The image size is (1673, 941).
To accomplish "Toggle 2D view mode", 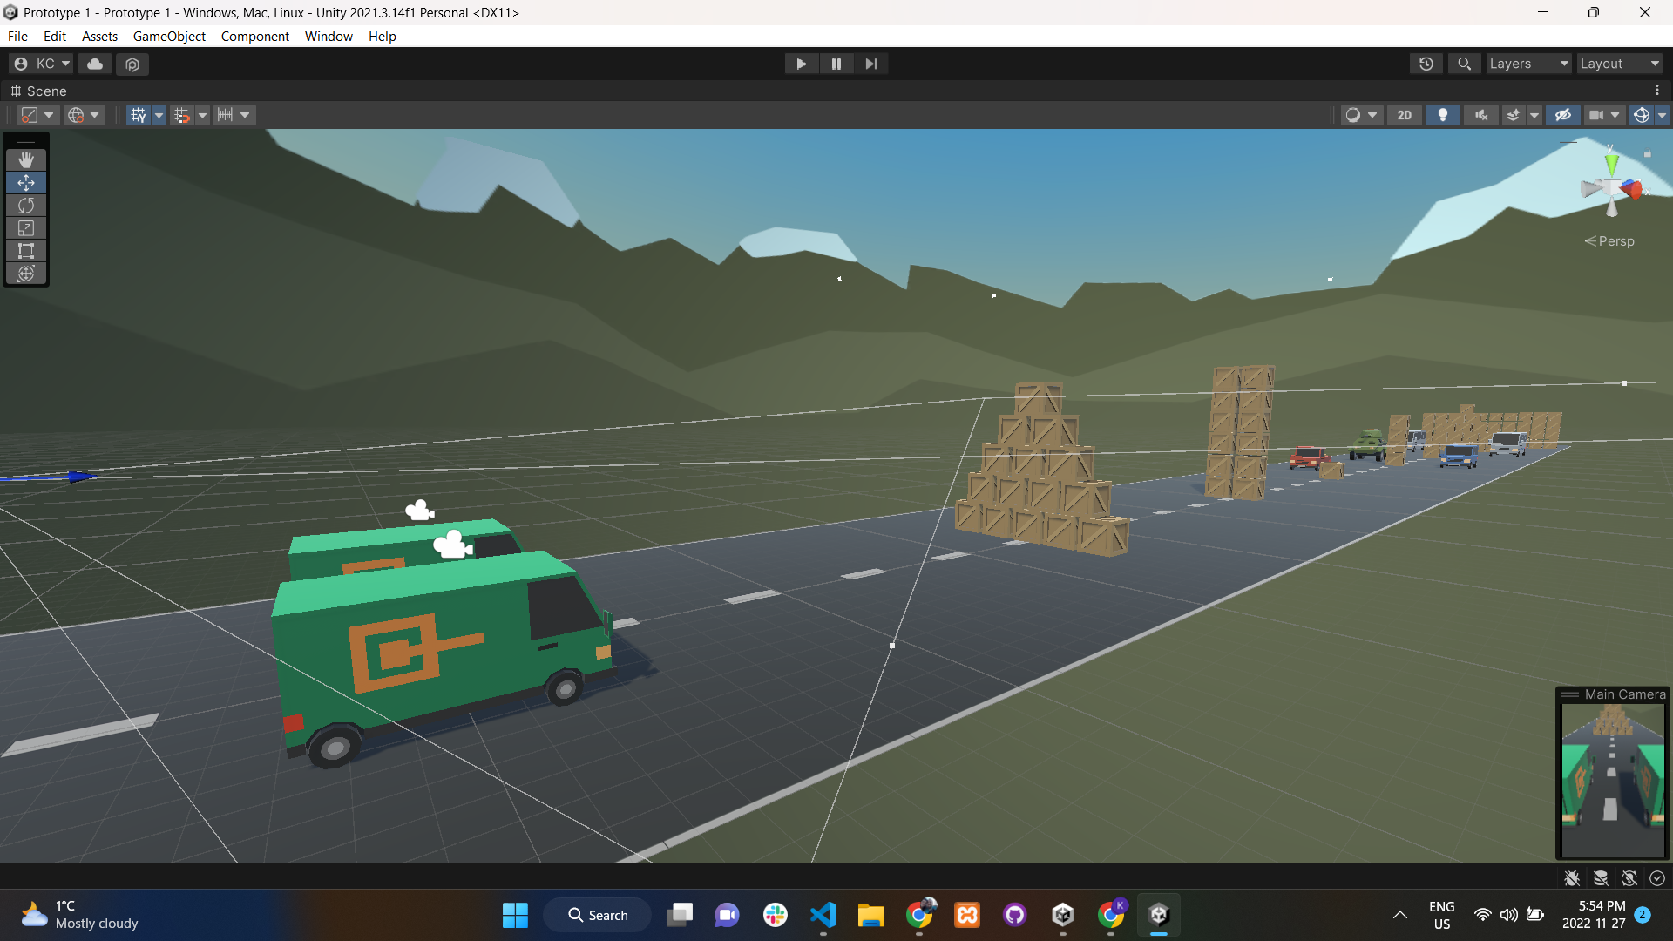I will tap(1405, 115).
